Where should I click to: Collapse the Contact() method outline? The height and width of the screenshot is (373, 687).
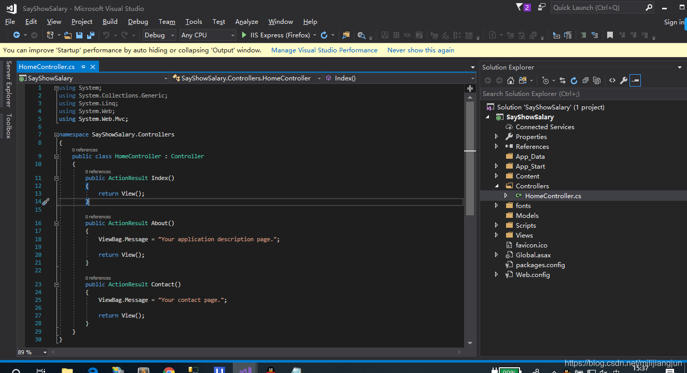click(x=57, y=284)
